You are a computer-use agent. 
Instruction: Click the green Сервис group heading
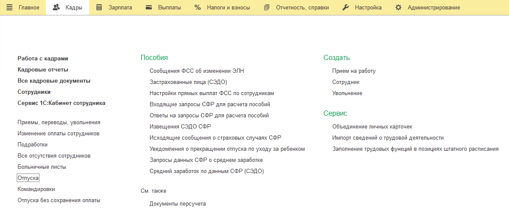(x=335, y=113)
